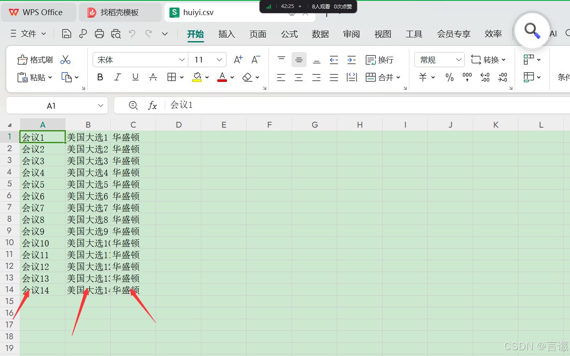Align text to top
Screen dimensions: 570x356
click(x=281, y=60)
